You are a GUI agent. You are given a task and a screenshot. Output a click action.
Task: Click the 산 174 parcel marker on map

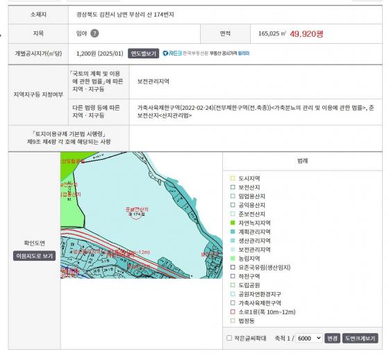point(136,214)
